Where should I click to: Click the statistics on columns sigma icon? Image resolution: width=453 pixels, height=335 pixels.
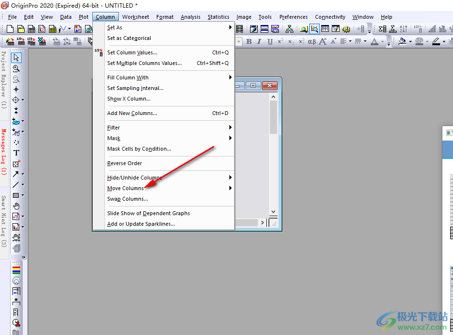[382, 29]
